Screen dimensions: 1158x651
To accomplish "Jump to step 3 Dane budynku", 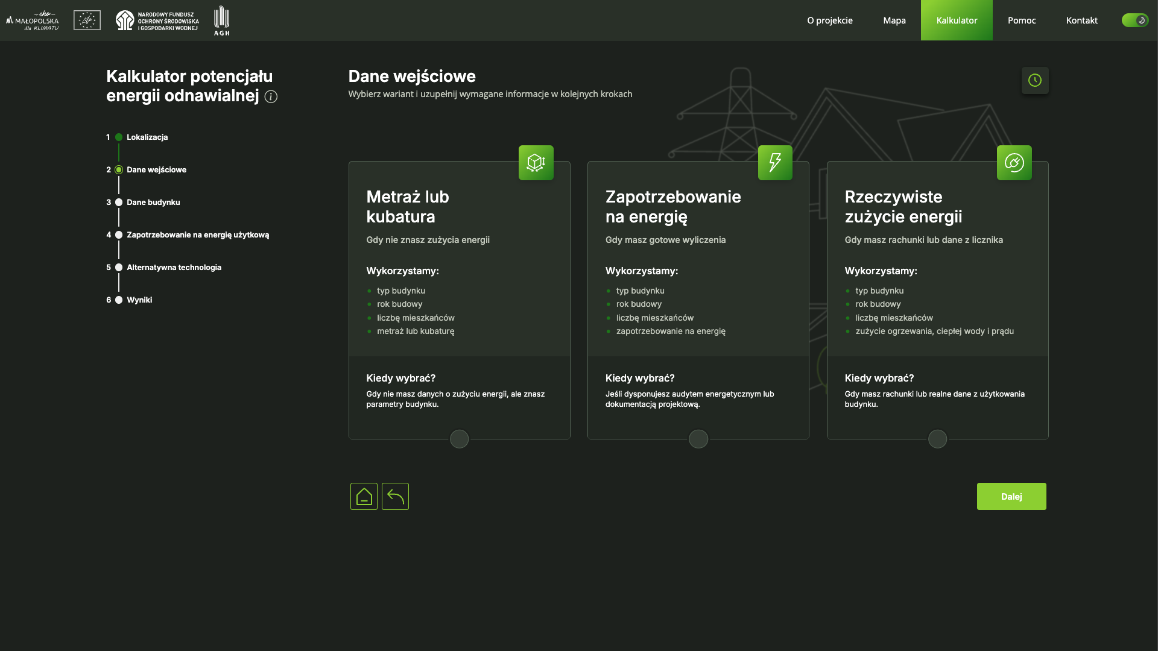I will [x=144, y=202].
